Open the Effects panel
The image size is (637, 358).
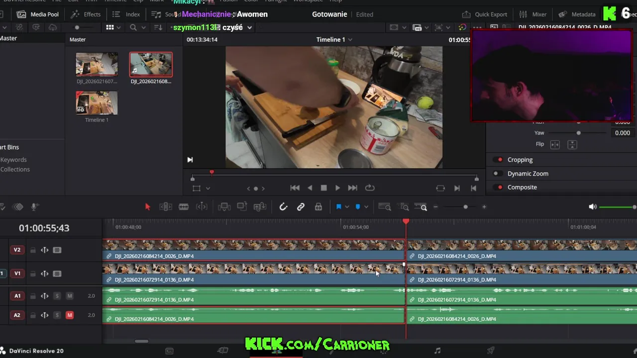86,14
